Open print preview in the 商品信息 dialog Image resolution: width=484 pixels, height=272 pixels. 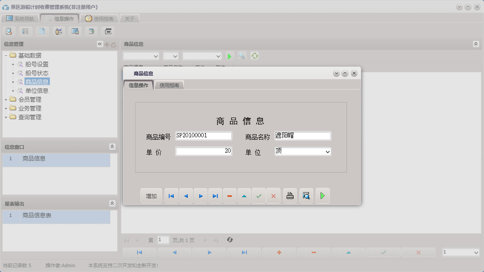coord(306,195)
